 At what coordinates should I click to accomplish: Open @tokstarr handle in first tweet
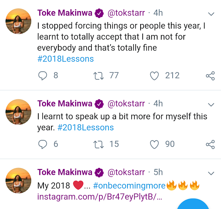pos(126,13)
